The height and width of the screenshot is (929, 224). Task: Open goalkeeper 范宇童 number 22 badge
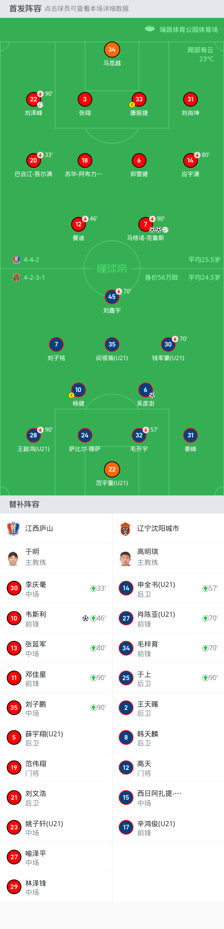point(112,469)
